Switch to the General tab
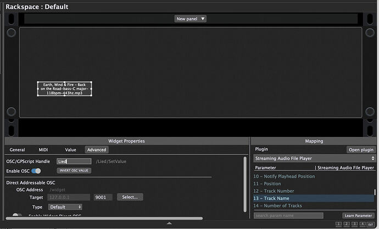The image size is (379, 229). click(17, 150)
